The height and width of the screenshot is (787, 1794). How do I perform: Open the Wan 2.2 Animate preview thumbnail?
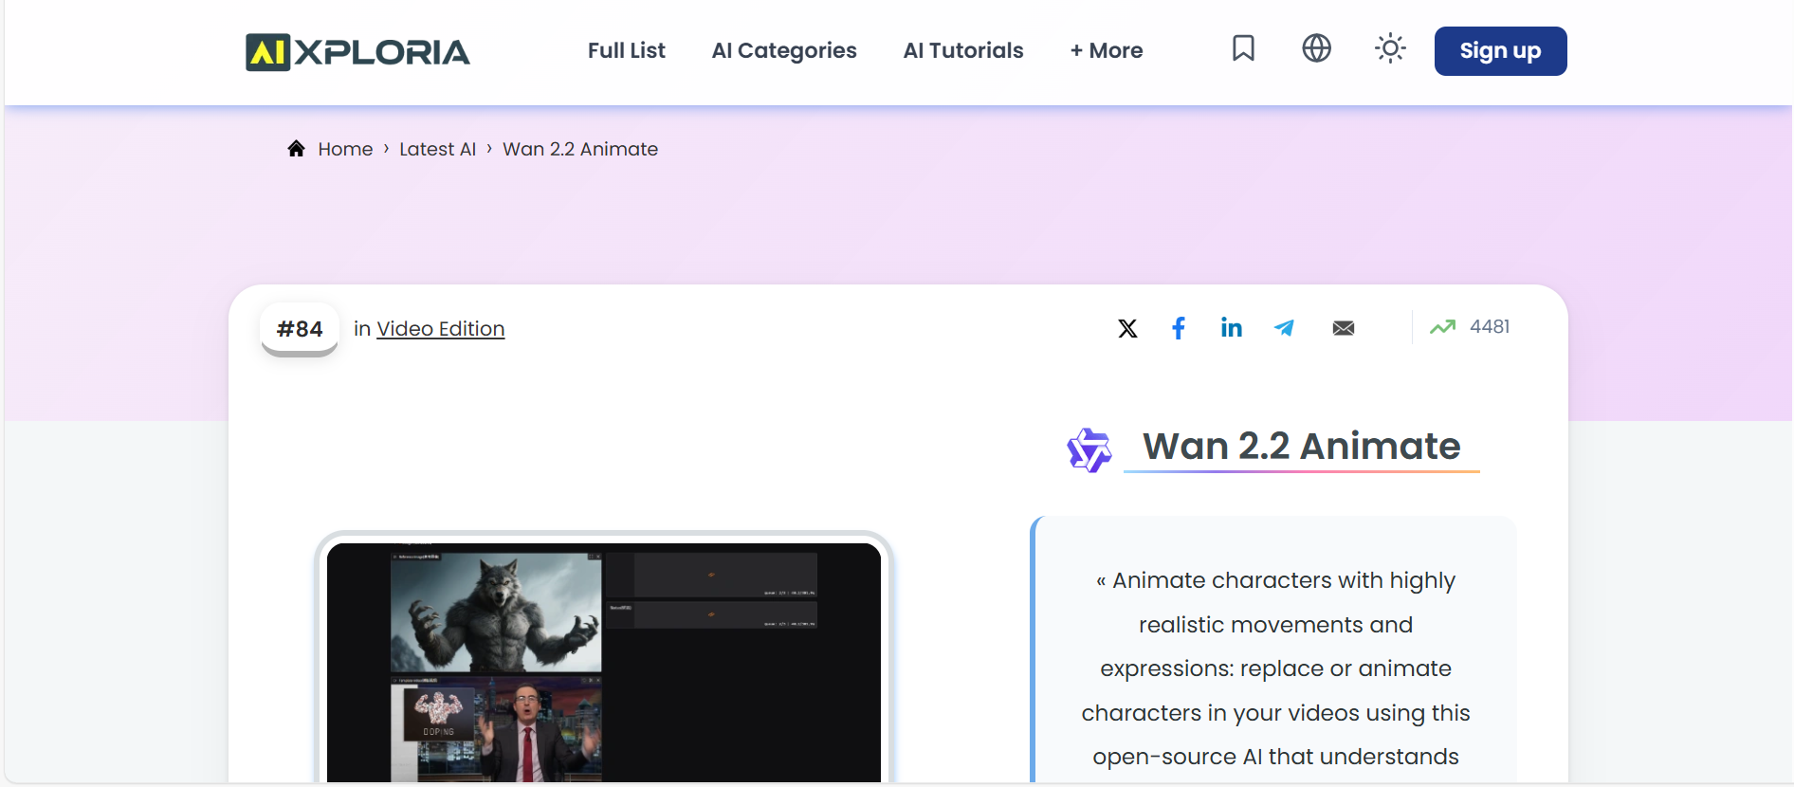coord(603,662)
